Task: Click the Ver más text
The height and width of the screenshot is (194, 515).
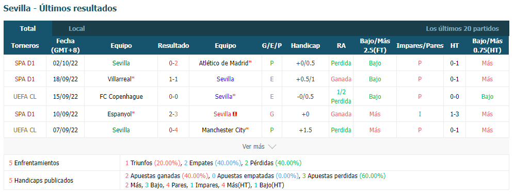Action: pyautogui.click(x=253, y=147)
